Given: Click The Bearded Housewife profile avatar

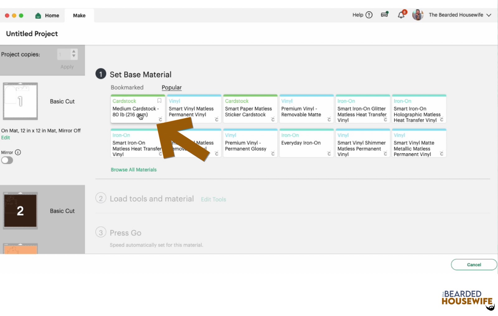Looking at the screenshot, I should tap(418, 15).
